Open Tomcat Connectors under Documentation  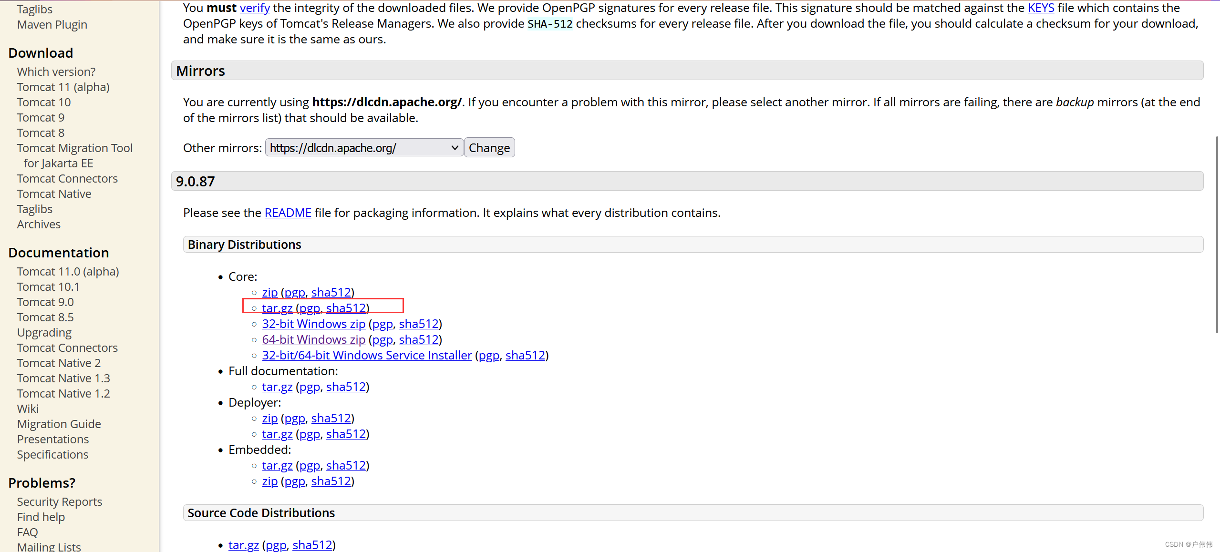67,348
